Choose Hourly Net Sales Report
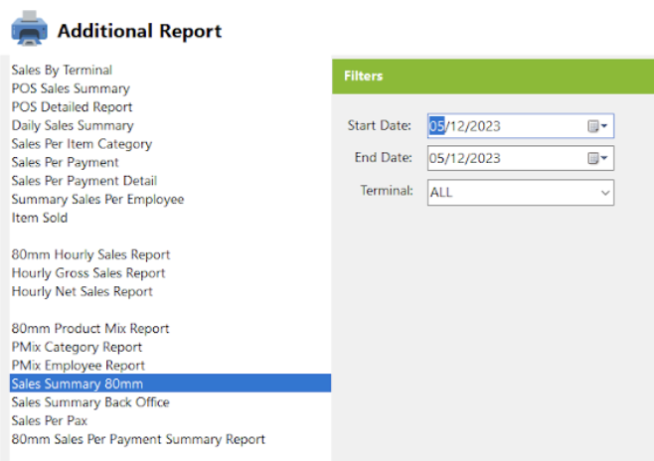Viewport: 654px width, 461px height. point(82,291)
